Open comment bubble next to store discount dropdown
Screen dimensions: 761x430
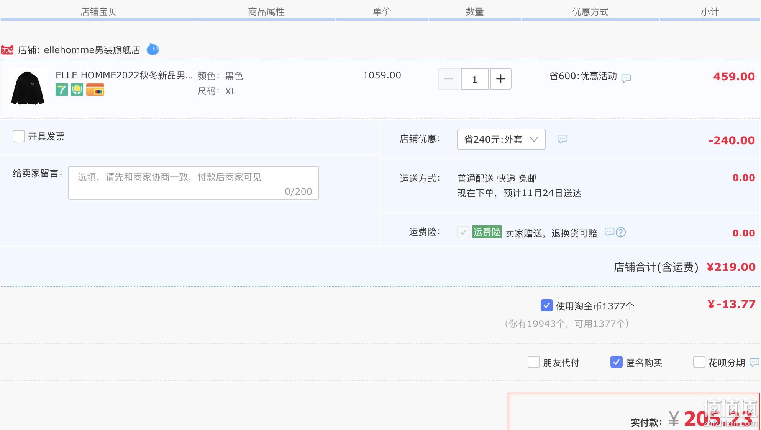point(562,139)
